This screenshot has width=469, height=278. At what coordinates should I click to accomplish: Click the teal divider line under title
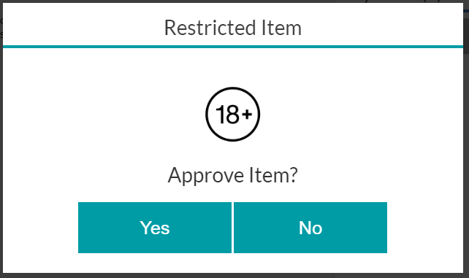[x=233, y=47]
